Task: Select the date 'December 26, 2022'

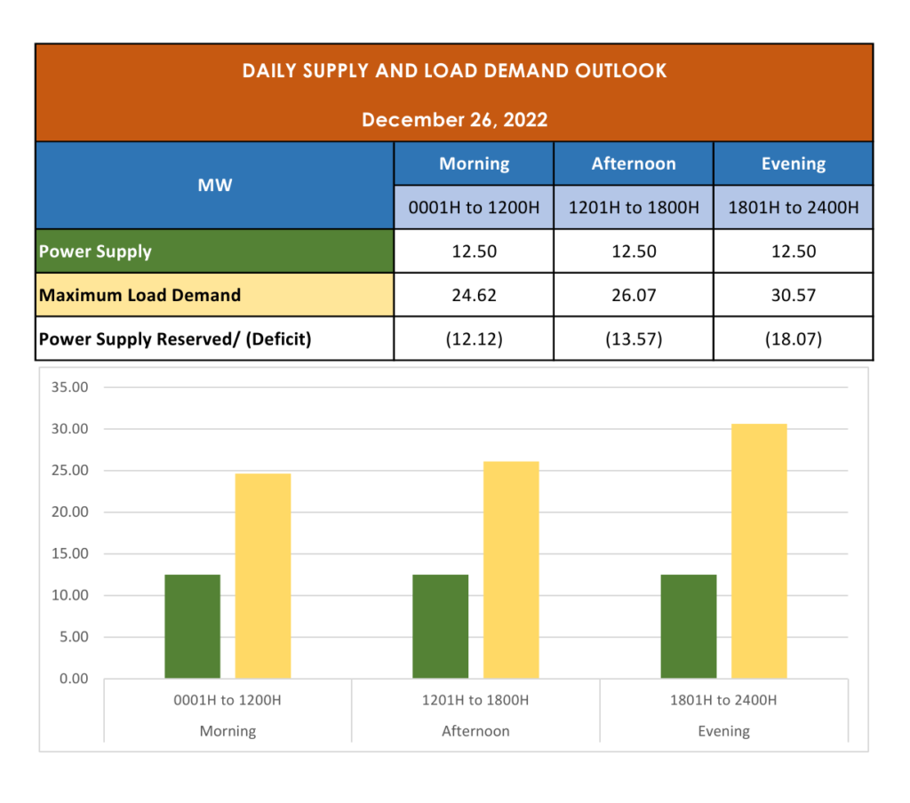Action: [x=454, y=120]
